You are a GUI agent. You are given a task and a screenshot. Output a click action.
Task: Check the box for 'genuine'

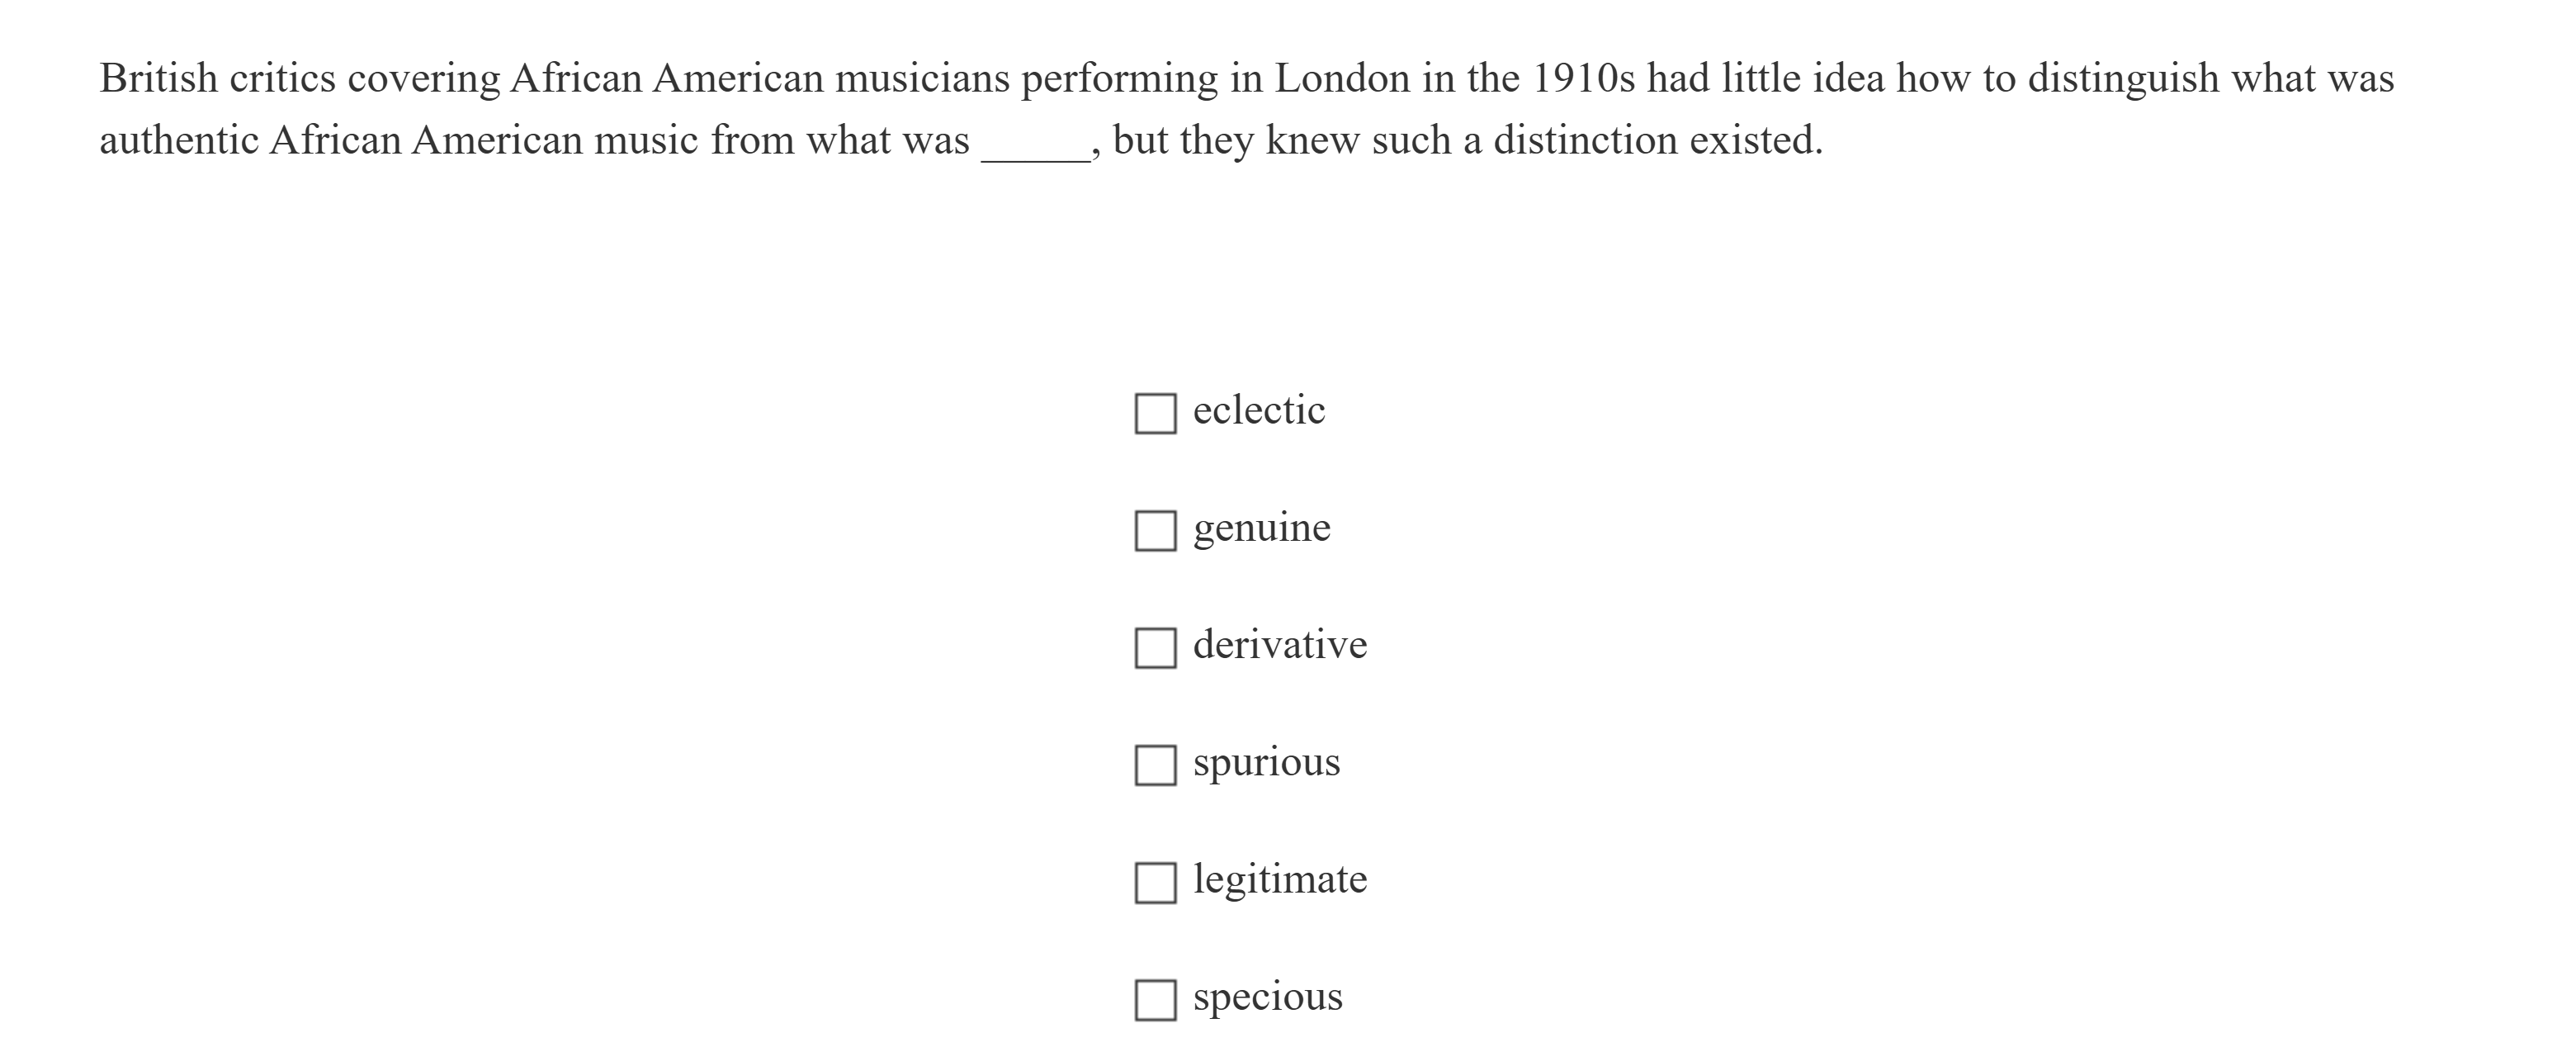tap(1155, 530)
